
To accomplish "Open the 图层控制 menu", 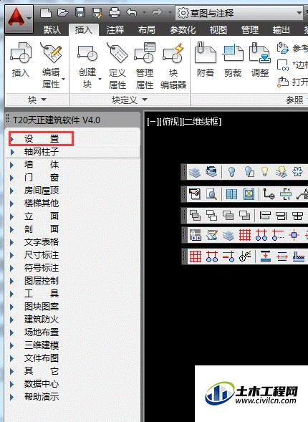I will coord(41,281).
